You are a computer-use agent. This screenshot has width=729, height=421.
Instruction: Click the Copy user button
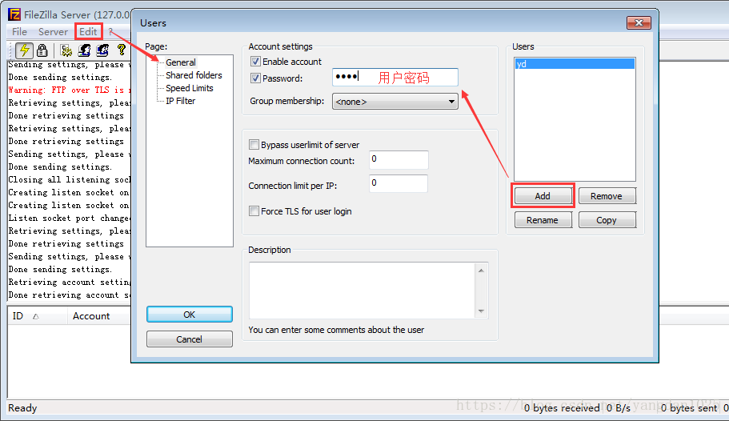(607, 220)
